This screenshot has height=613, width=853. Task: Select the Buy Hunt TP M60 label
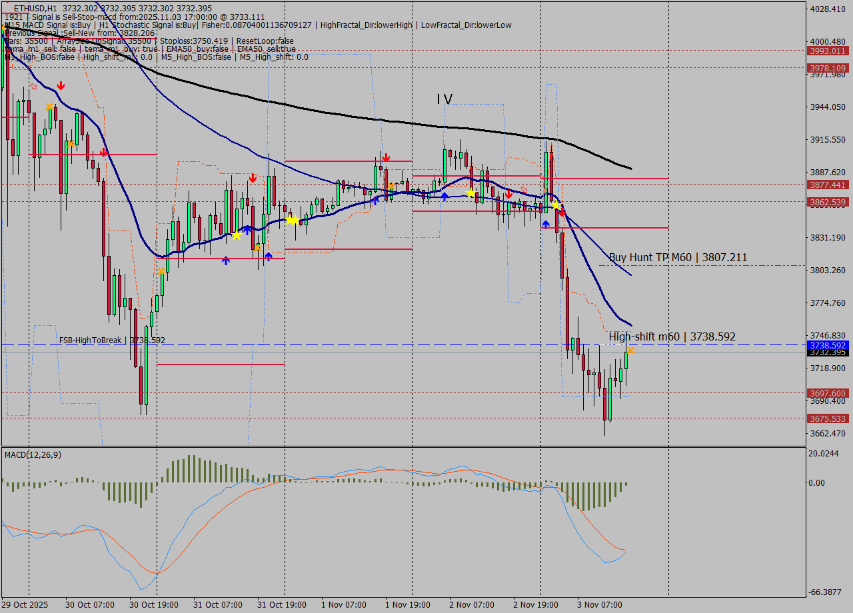(678, 257)
